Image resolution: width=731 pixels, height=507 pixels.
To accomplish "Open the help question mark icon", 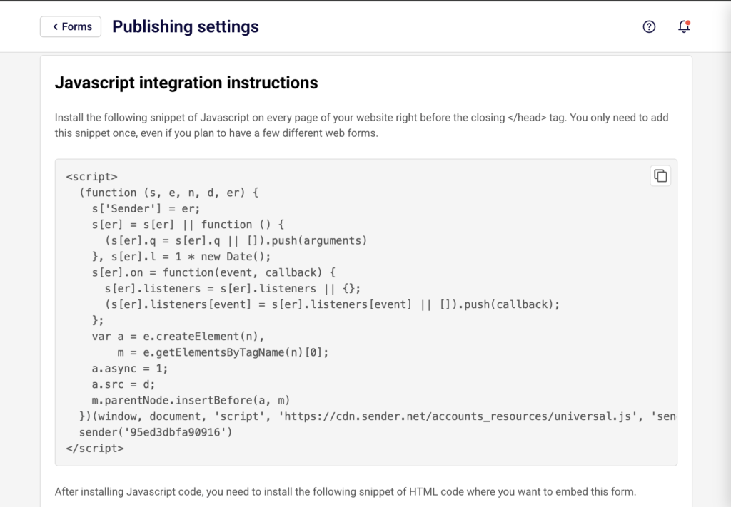I will coord(649,26).
